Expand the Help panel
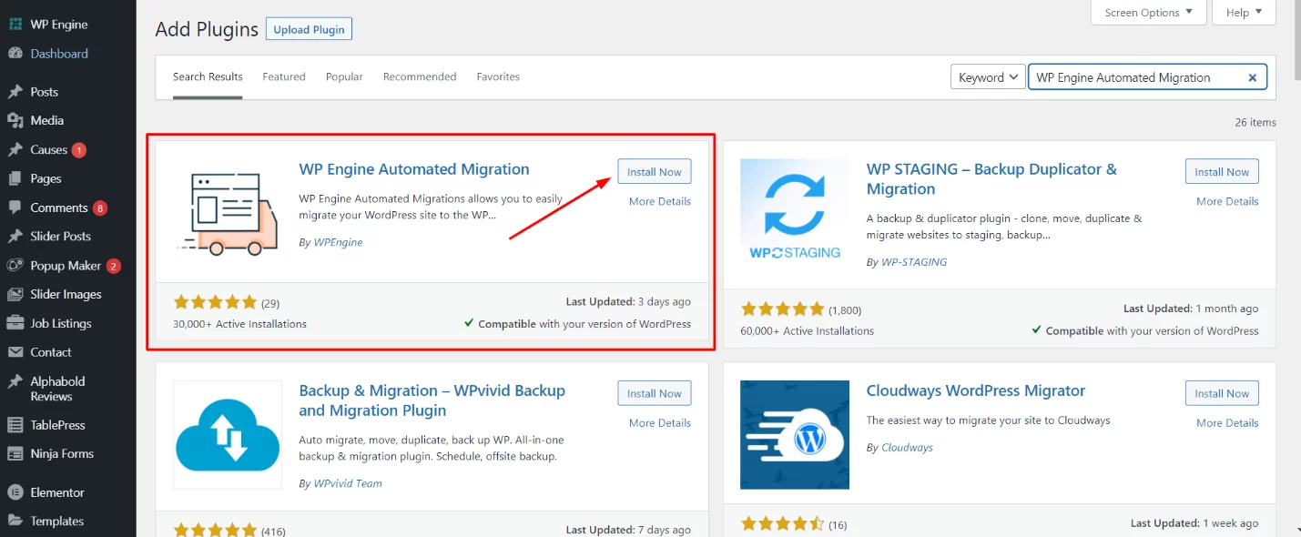Image resolution: width=1301 pixels, height=537 pixels. pyautogui.click(x=1245, y=12)
